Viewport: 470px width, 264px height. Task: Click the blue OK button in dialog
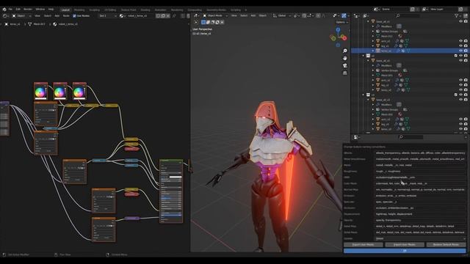pos(405,251)
